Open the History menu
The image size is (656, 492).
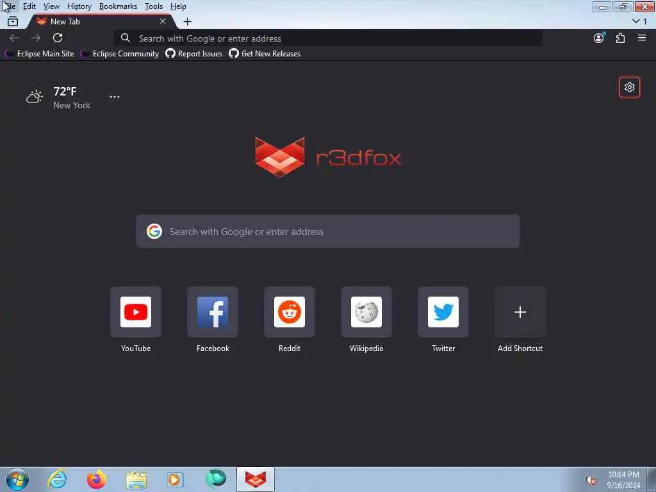click(79, 6)
